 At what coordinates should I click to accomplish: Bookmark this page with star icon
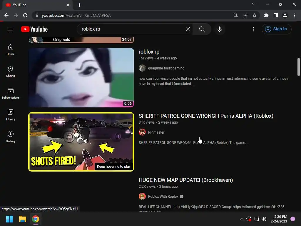coord(254,15)
